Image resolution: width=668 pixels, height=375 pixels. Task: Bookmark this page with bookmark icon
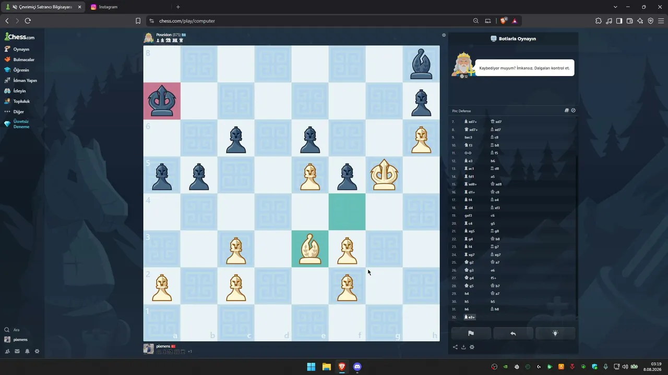(x=138, y=21)
